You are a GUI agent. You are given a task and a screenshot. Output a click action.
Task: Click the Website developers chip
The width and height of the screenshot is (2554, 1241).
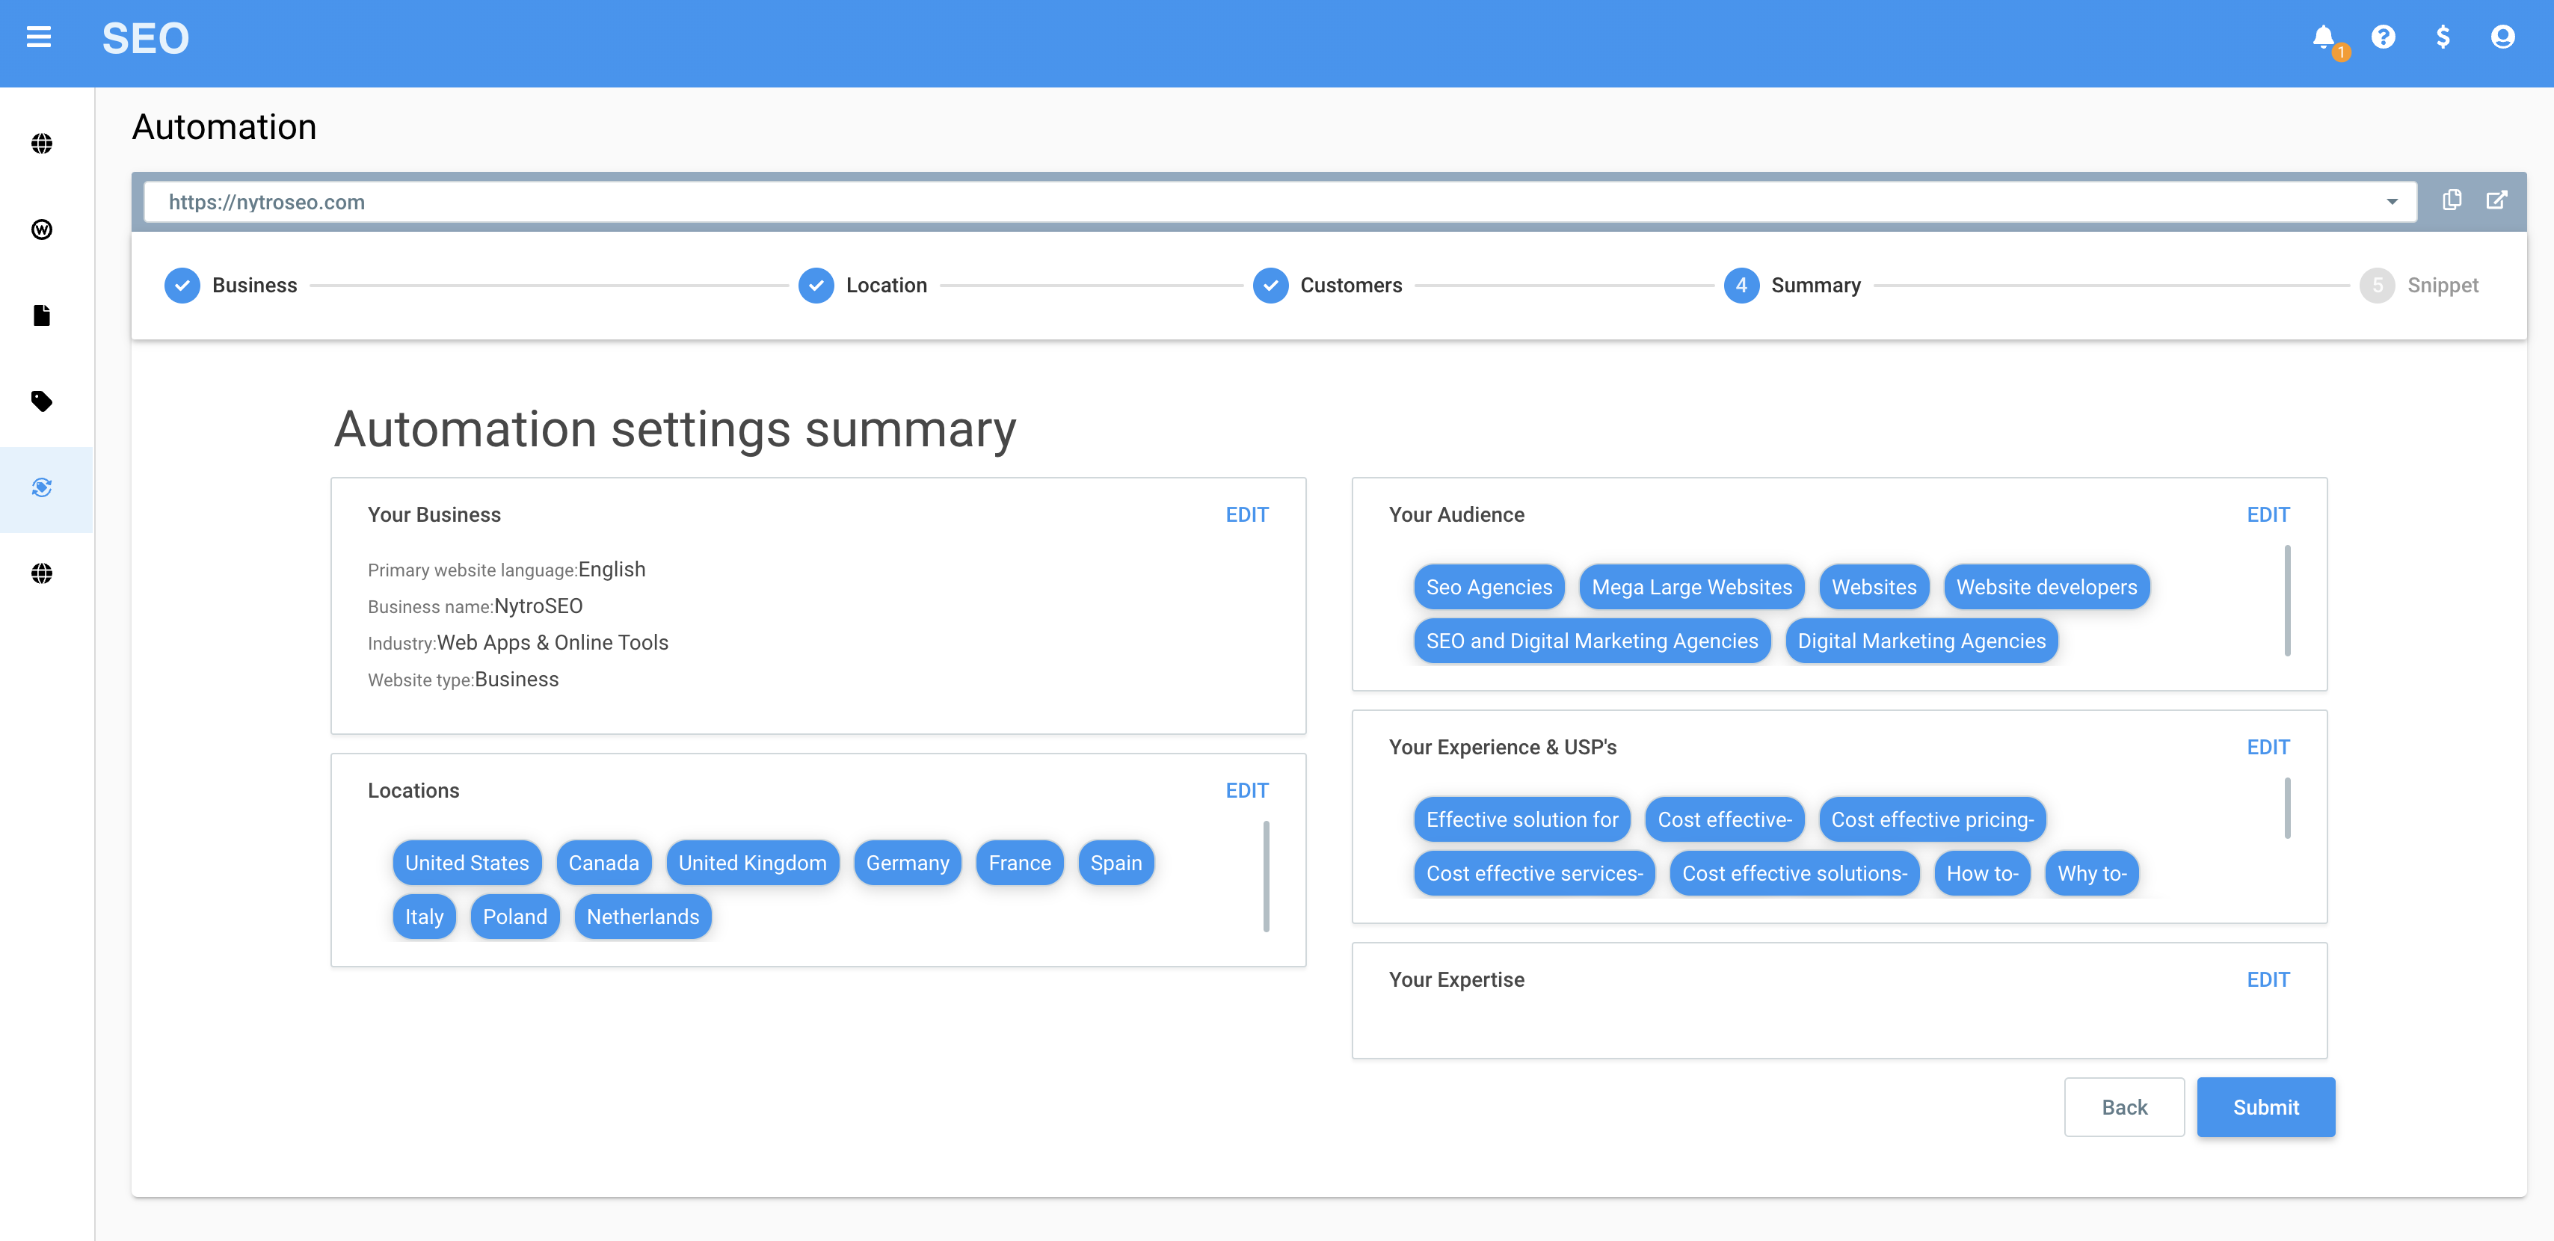(x=2046, y=587)
